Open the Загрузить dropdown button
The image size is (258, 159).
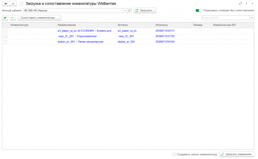(145, 11)
